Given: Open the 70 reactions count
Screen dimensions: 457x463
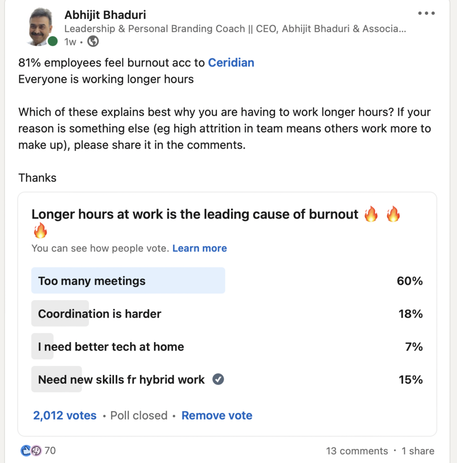Looking at the screenshot, I should (x=50, y=450).
